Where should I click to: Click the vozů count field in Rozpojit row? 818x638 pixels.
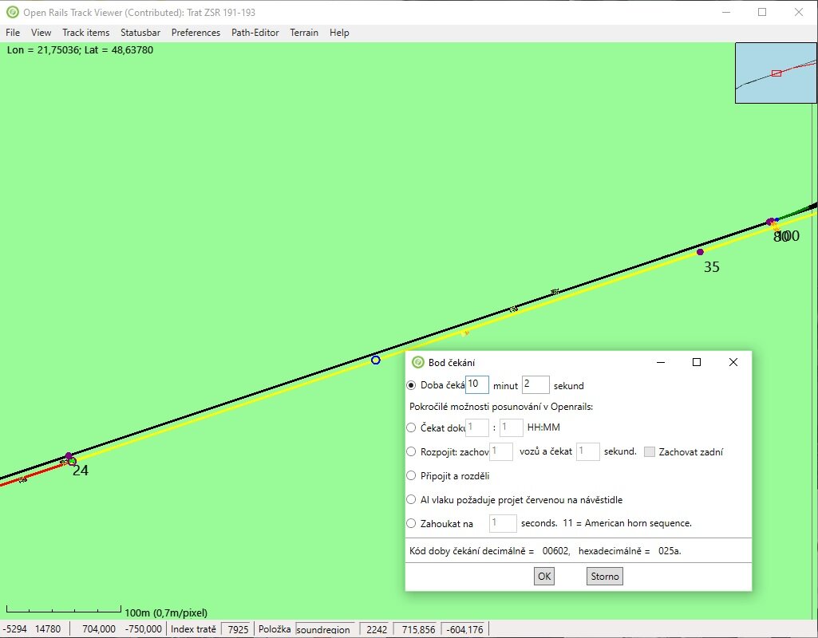pyautogui.click(x=501, y=451)
